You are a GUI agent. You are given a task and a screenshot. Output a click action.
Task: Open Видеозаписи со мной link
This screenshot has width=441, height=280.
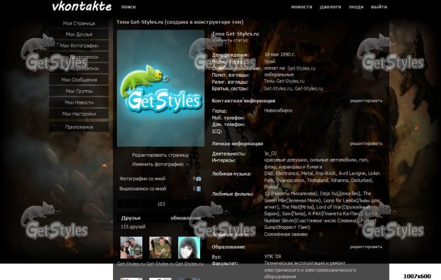click(143, 189)
